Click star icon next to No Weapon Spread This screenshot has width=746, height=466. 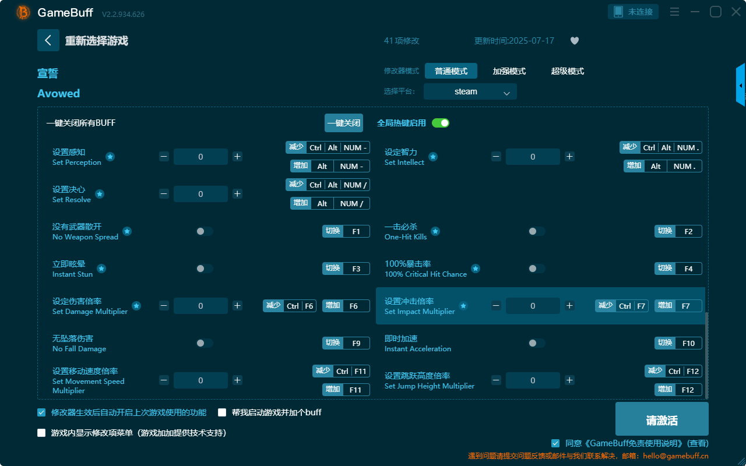pos(127,231)
